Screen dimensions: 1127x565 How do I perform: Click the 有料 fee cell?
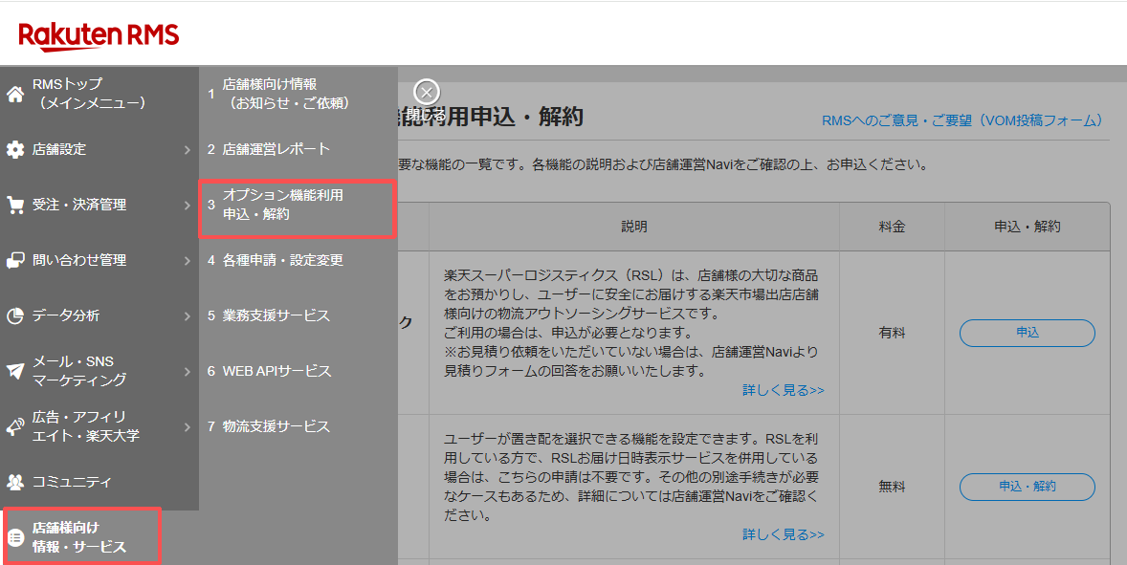pyautogui.click(x=892, y=333)
